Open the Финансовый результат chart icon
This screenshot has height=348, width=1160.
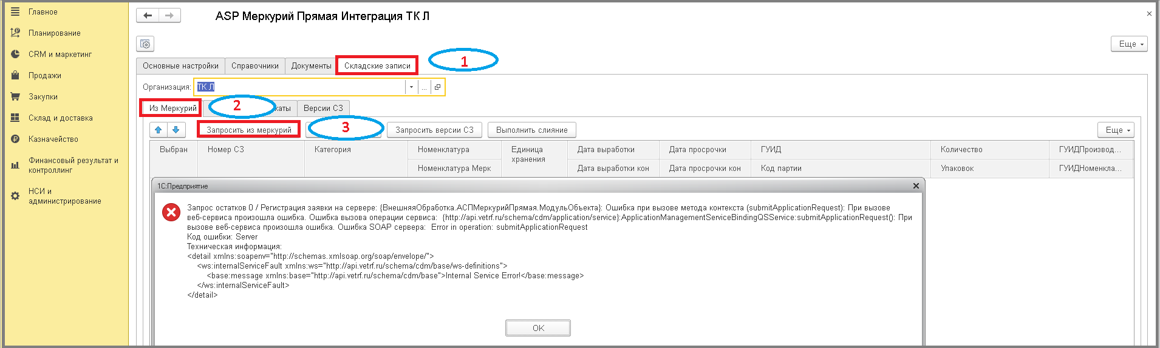coord(15,165)
